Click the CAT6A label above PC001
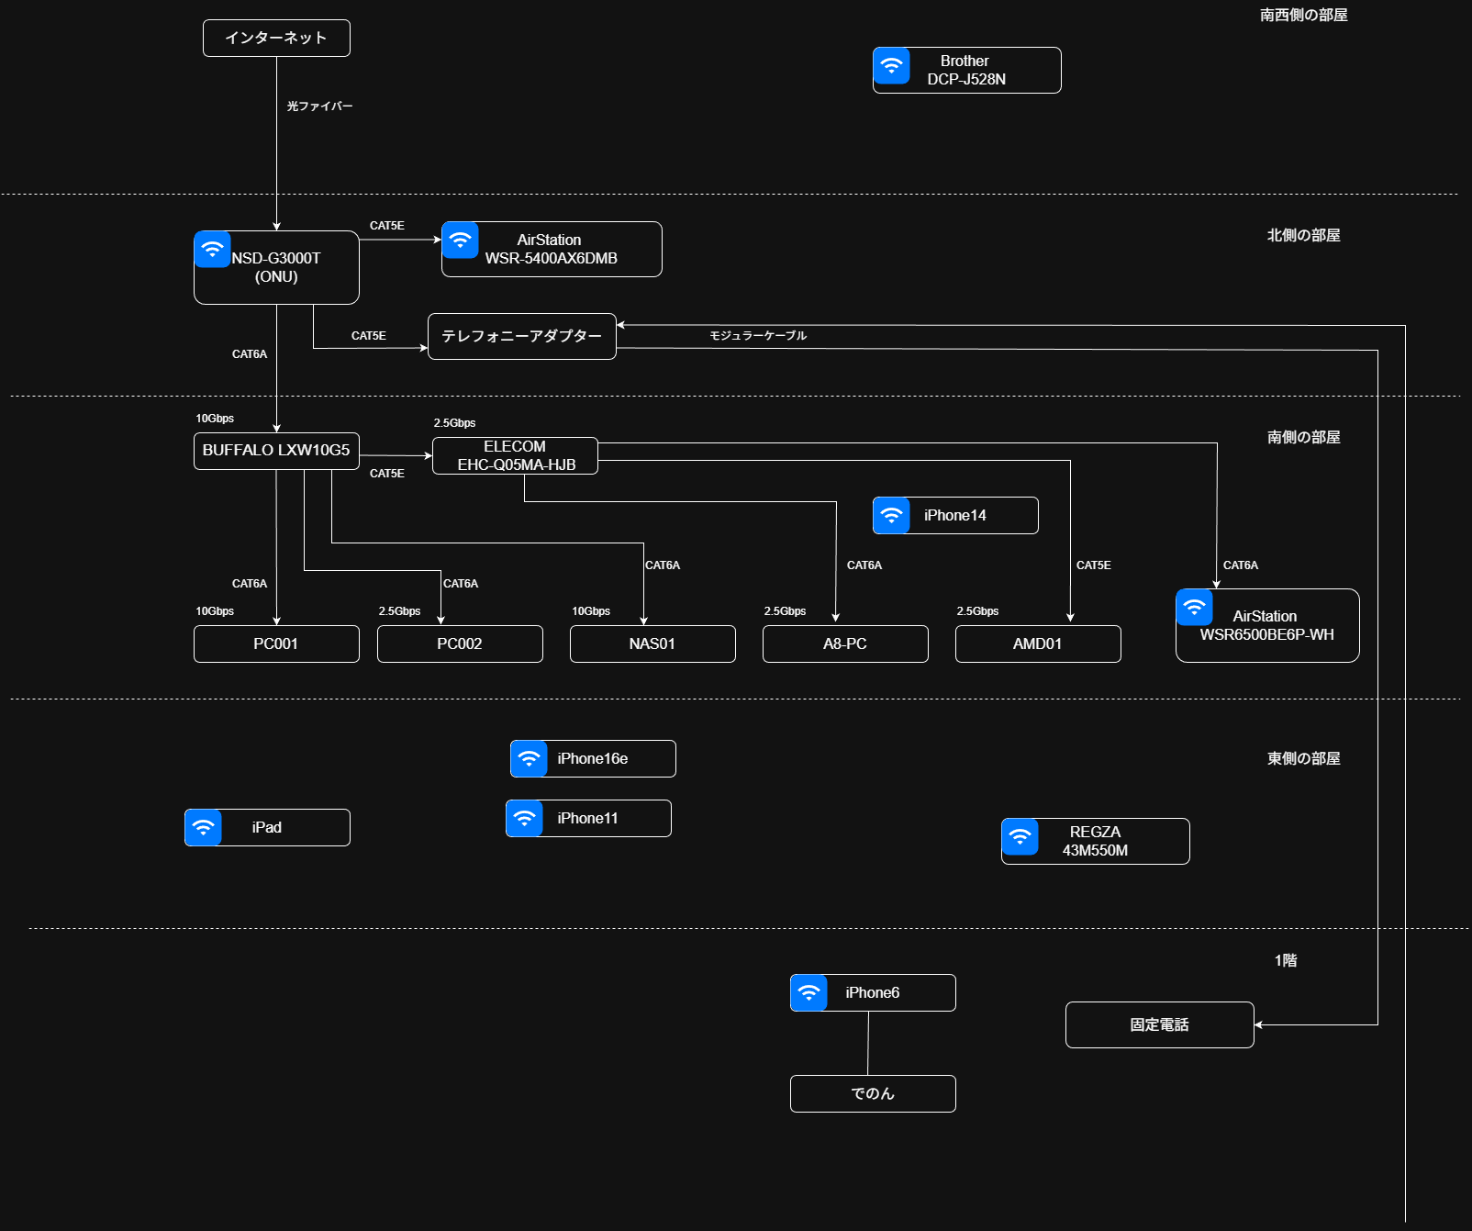The image size is (1472, 1231). coord(250,584)
